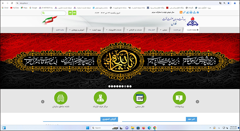Open the 6.1.40104.01 مانا bookmark
Image resolution: width=240 pixels, height=131 pixels.
tap(46, 8)
